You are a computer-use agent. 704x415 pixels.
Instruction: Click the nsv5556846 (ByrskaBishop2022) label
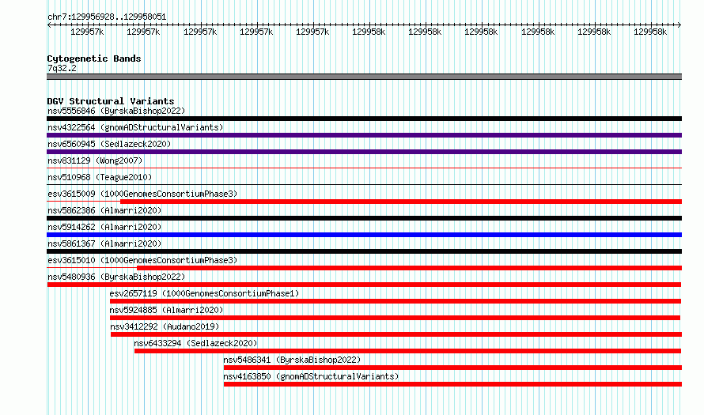[x=116, y=111]
